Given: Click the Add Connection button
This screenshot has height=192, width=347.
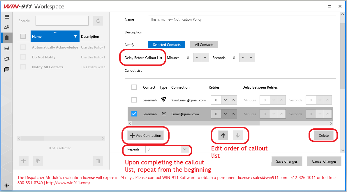Looking at the screenshot, I should [146, 135].
